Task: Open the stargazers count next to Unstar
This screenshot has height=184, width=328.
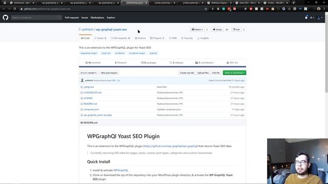Action: click(227, 30)
